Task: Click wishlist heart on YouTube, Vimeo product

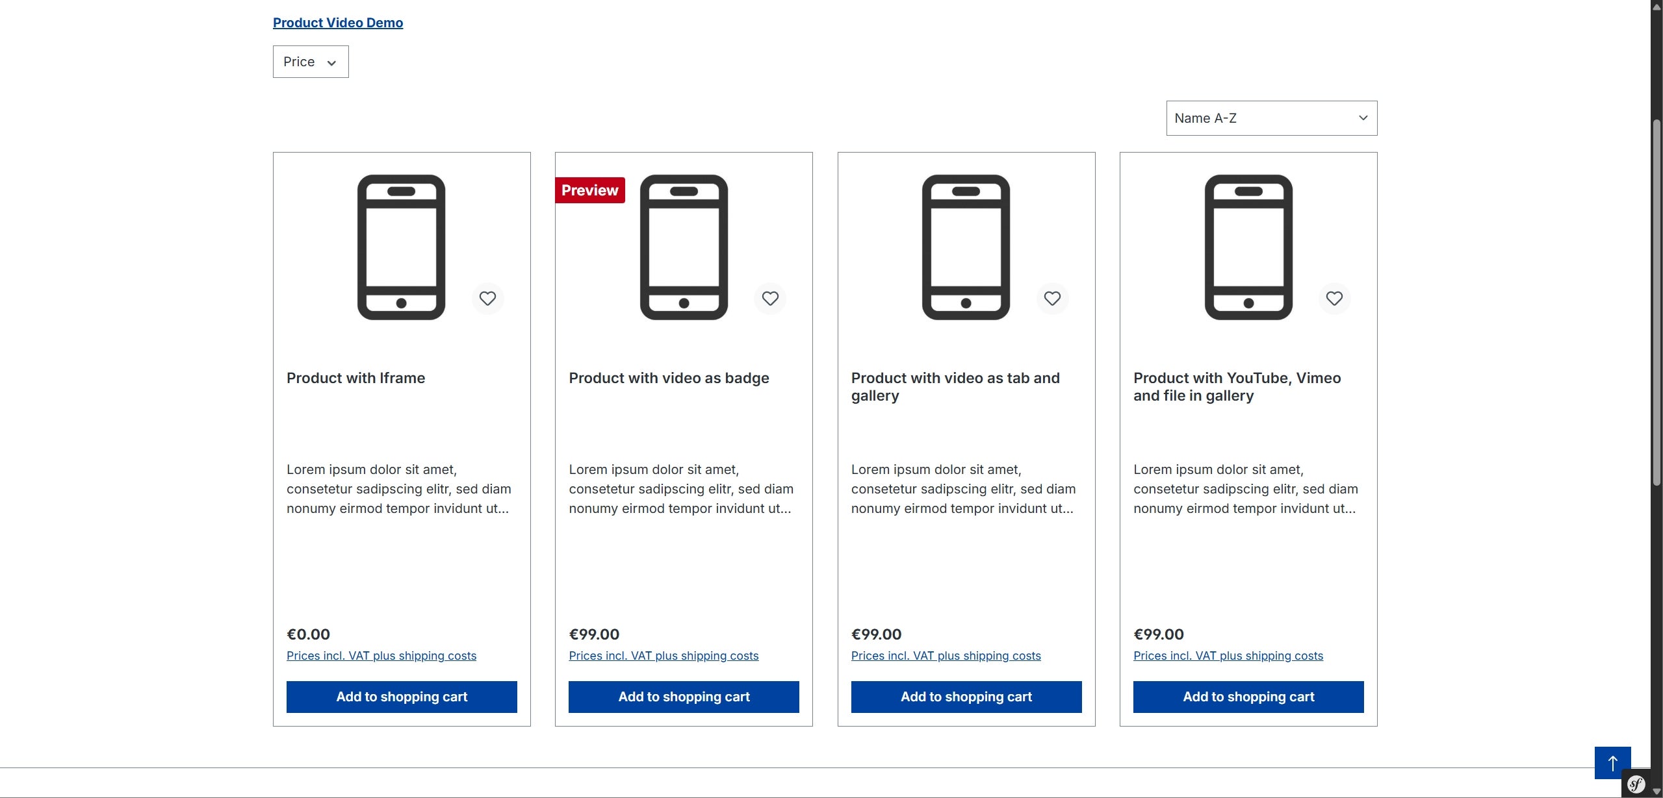Action: [x=1334, y=299]
